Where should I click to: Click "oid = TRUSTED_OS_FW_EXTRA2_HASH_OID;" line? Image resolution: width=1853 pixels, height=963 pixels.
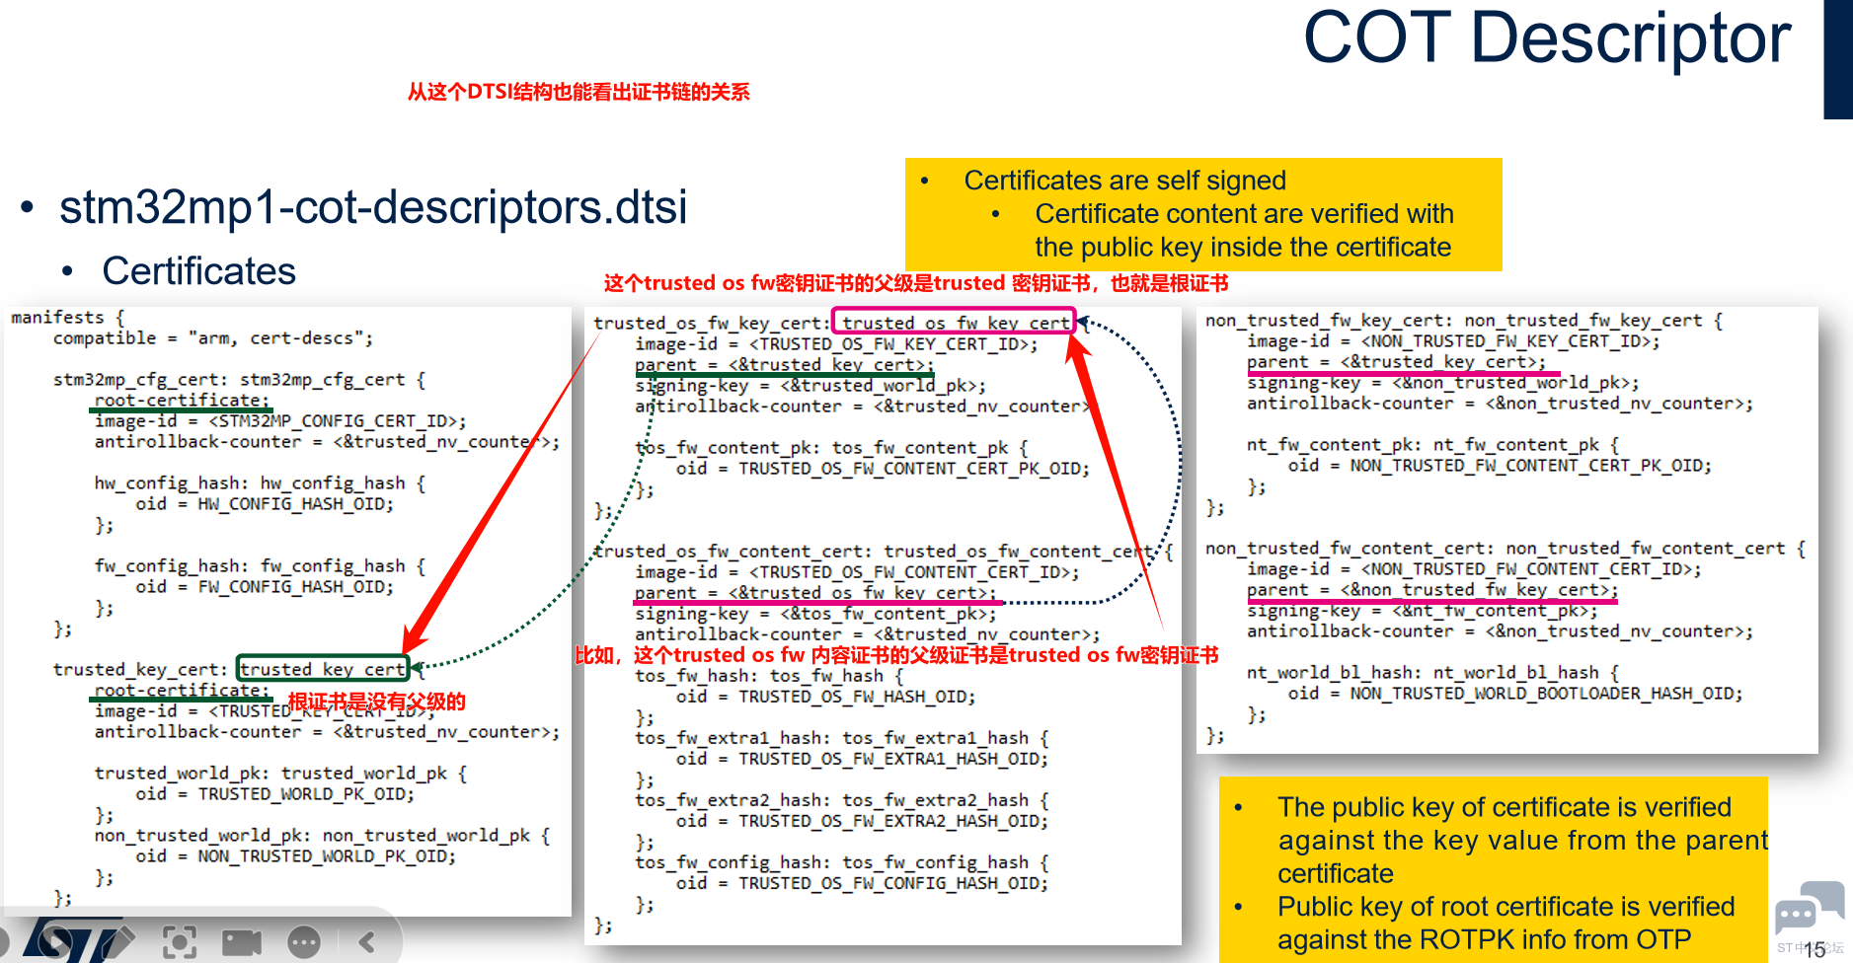862,821
